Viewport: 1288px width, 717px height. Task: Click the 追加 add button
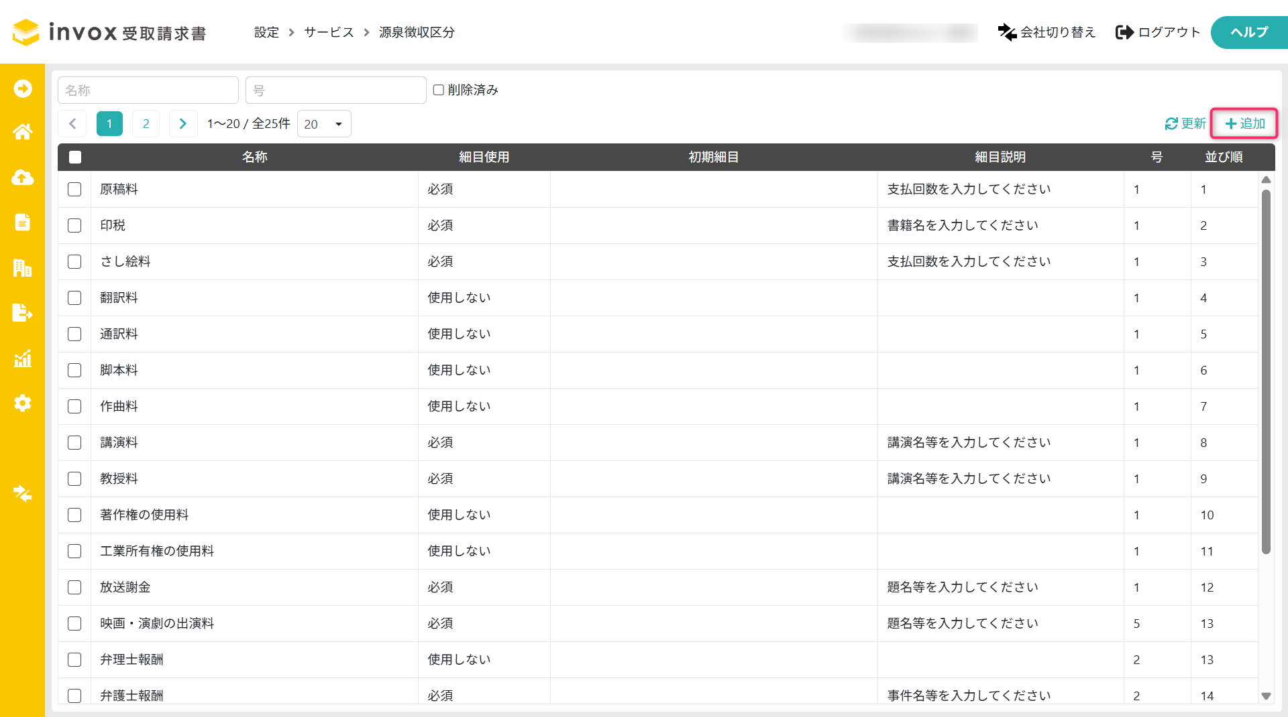[1244, 124]
